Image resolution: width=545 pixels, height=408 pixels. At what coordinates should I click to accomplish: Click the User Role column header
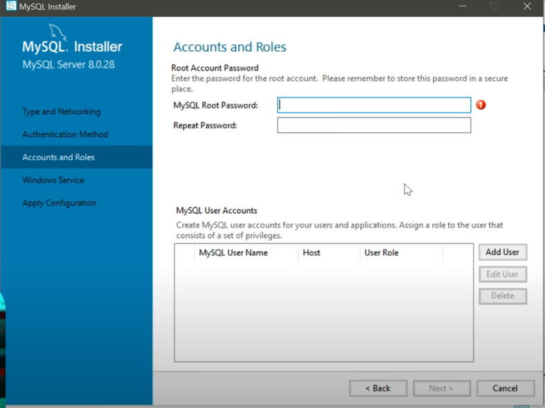[x=402, y=252]
